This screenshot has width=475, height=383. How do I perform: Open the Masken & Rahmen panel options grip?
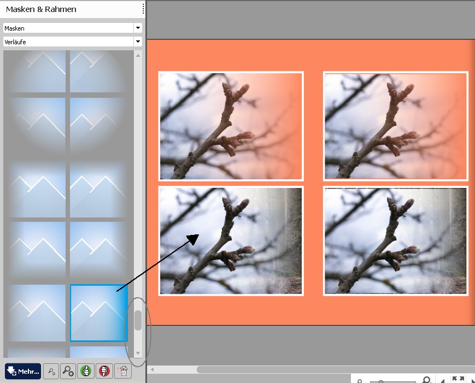click(x=143, y=9)
